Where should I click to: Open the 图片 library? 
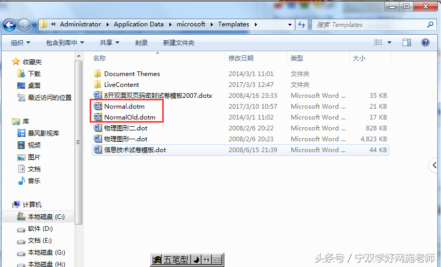(x=34, y=157)
